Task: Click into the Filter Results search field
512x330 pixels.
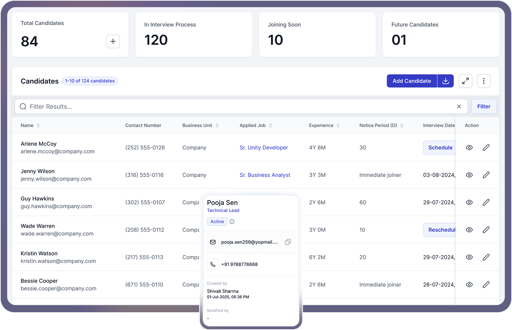Action: [x=235, y=106]
